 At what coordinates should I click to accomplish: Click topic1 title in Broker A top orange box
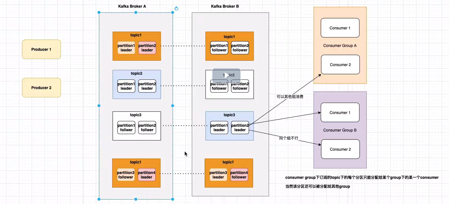[x=136, y=35]
